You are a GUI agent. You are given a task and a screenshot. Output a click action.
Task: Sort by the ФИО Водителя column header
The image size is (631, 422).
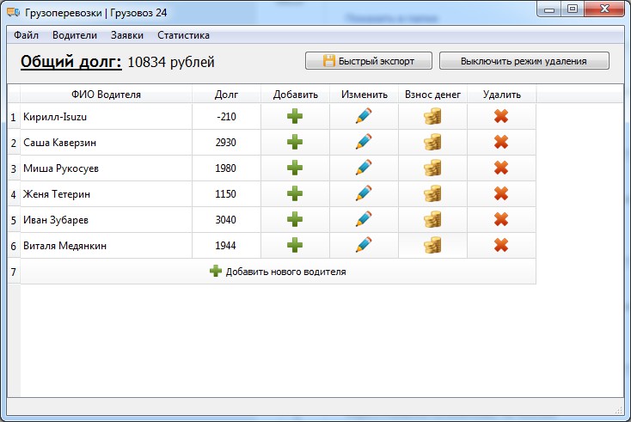[x=107, y=95]
